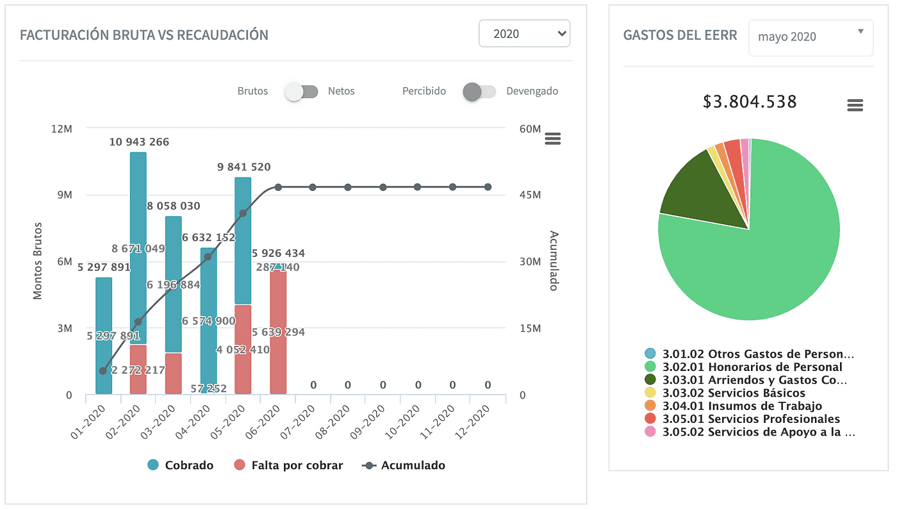Viewport: 897px width, 510px height.
Task: Click the 5 639 294 data label
Action: click(x=278, y=333)
